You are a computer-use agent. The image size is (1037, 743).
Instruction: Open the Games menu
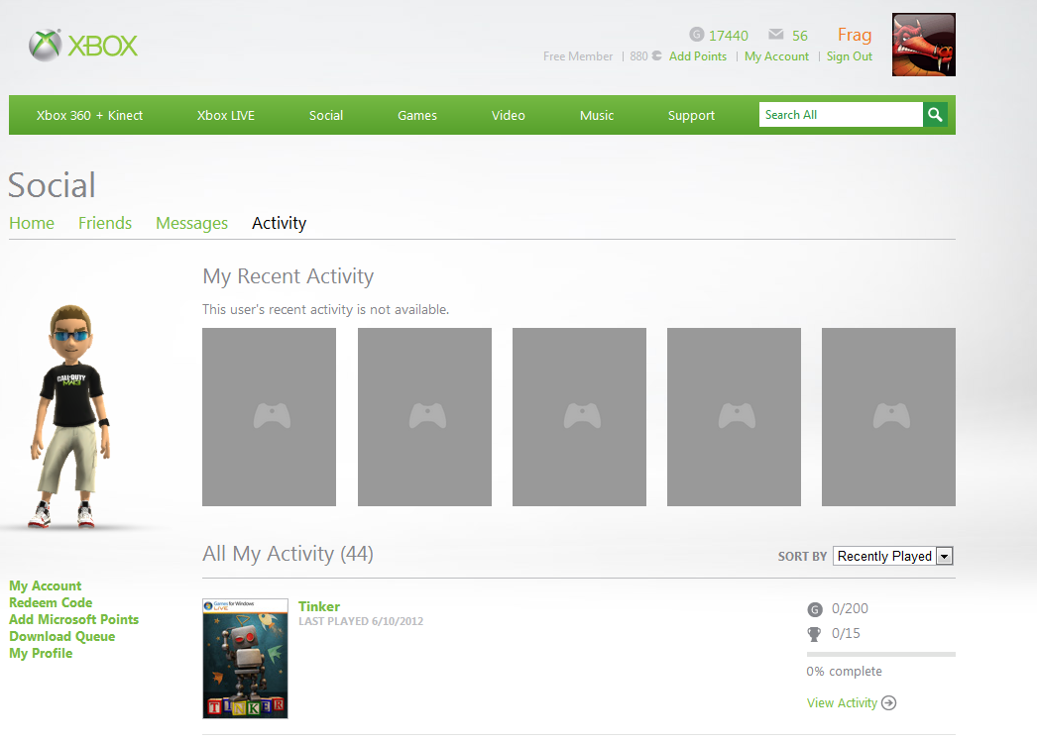[417, 115]
